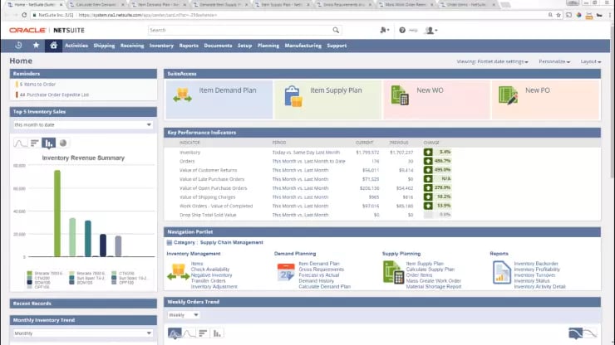615x345 pixels.
Task: Switch Inventory Sales chart to line view
Action: pyautogui.click(x=21, y=143)
